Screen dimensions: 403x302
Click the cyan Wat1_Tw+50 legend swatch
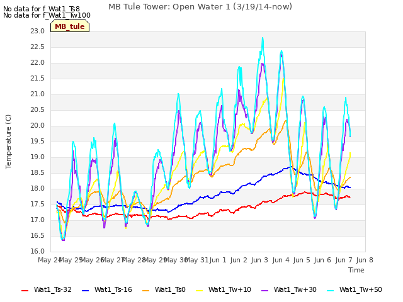pyautogui.click(x=330, y=291)
